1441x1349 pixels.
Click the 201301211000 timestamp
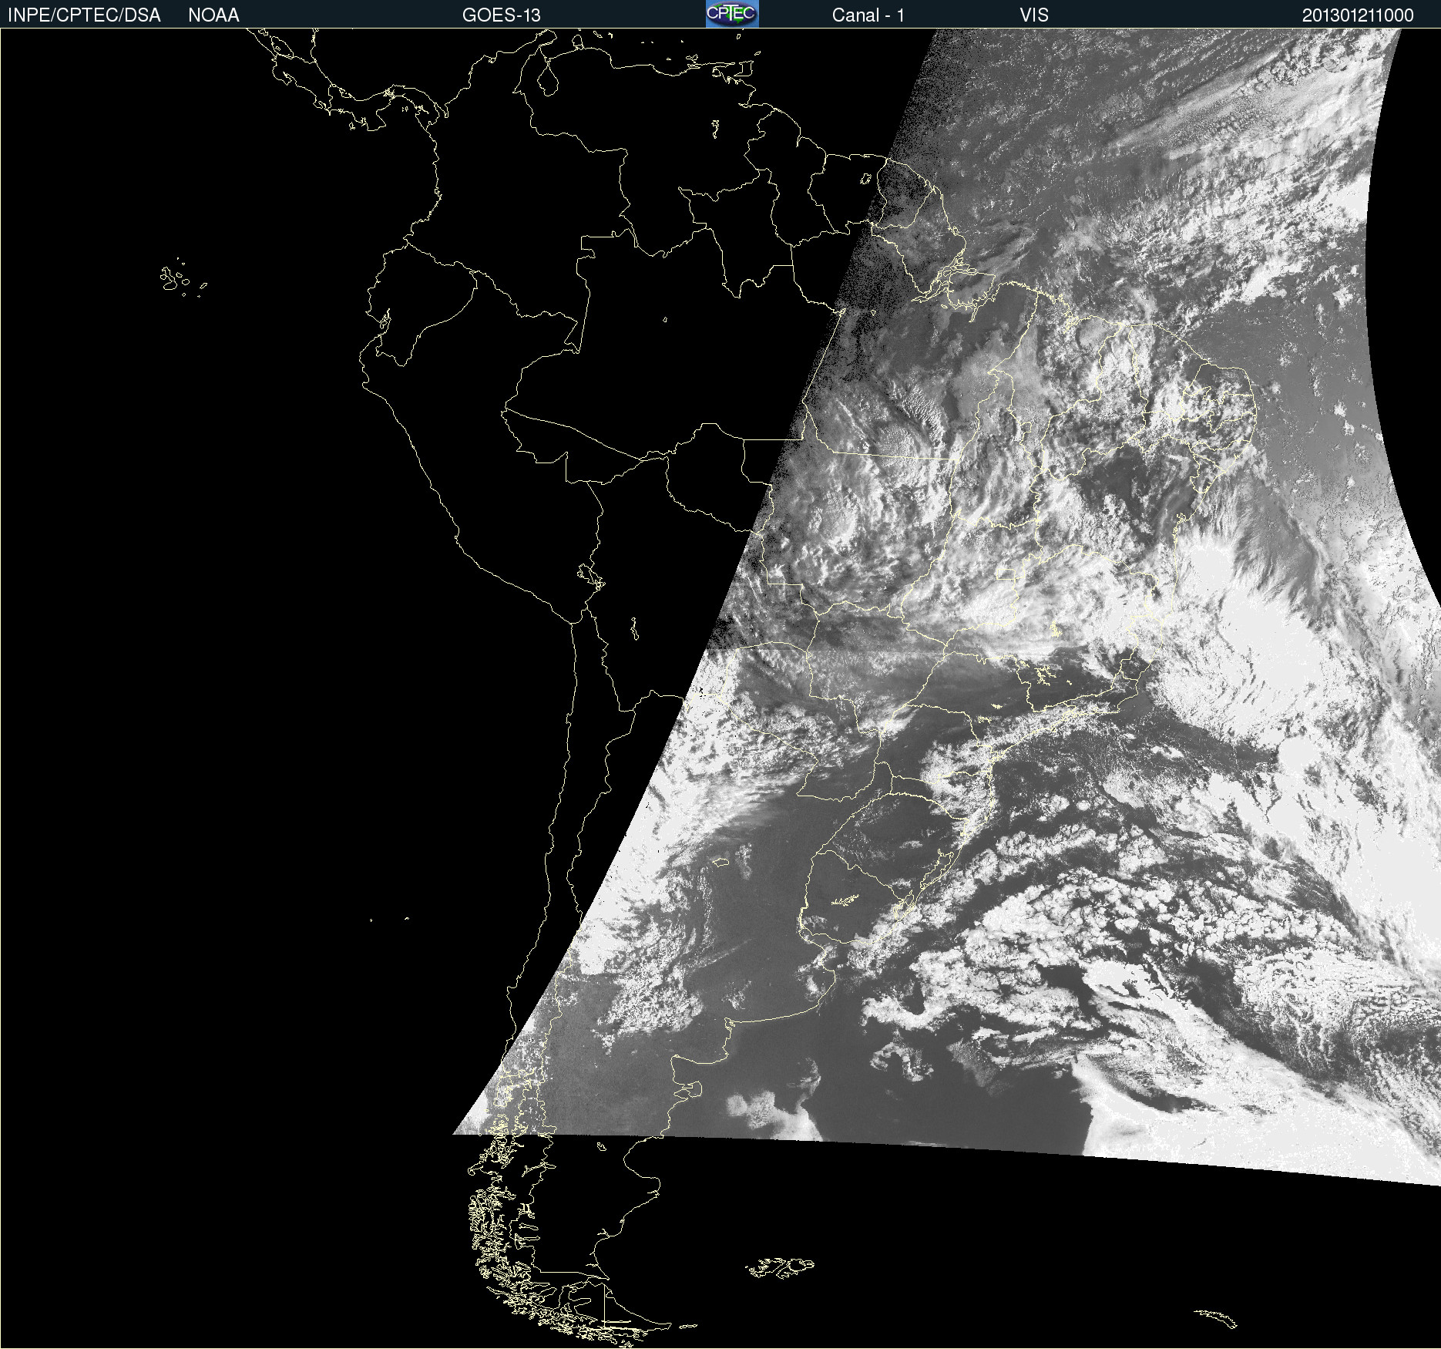(x=1358, y=15)
